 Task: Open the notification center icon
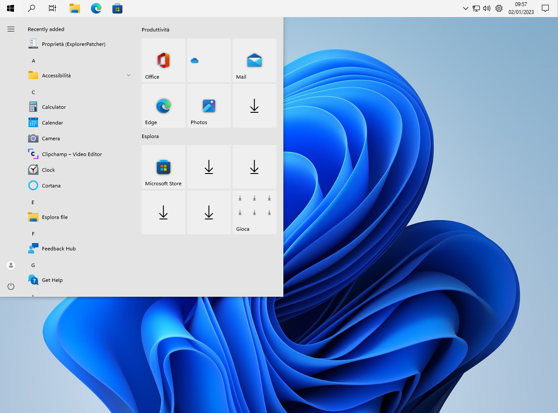pos(545,8)
